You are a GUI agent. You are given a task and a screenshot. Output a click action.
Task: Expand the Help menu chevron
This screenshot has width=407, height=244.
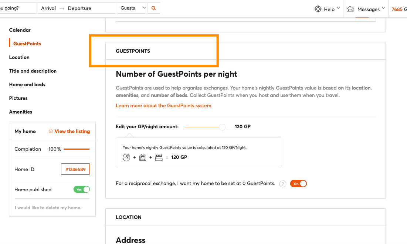click(x=338, y=8)
